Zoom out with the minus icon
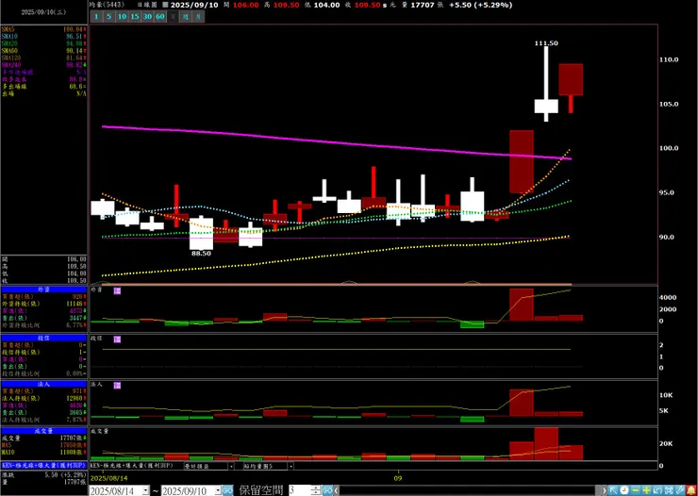Screen dimensions: 698x496 pos(635,490)
